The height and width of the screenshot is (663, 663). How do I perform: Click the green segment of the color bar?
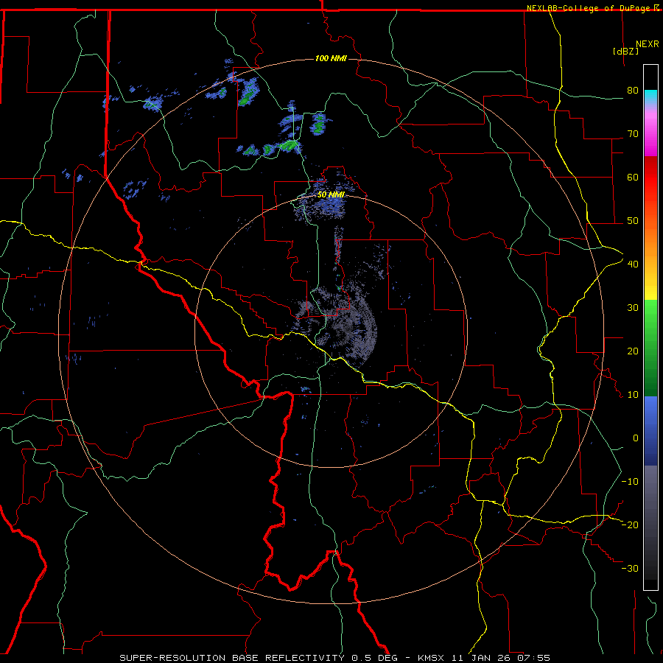click(x=650, y=348)
